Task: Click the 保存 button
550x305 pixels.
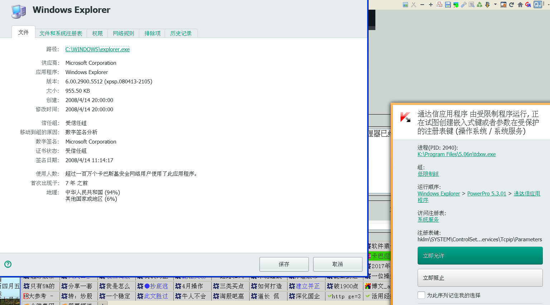Action: 284,264
